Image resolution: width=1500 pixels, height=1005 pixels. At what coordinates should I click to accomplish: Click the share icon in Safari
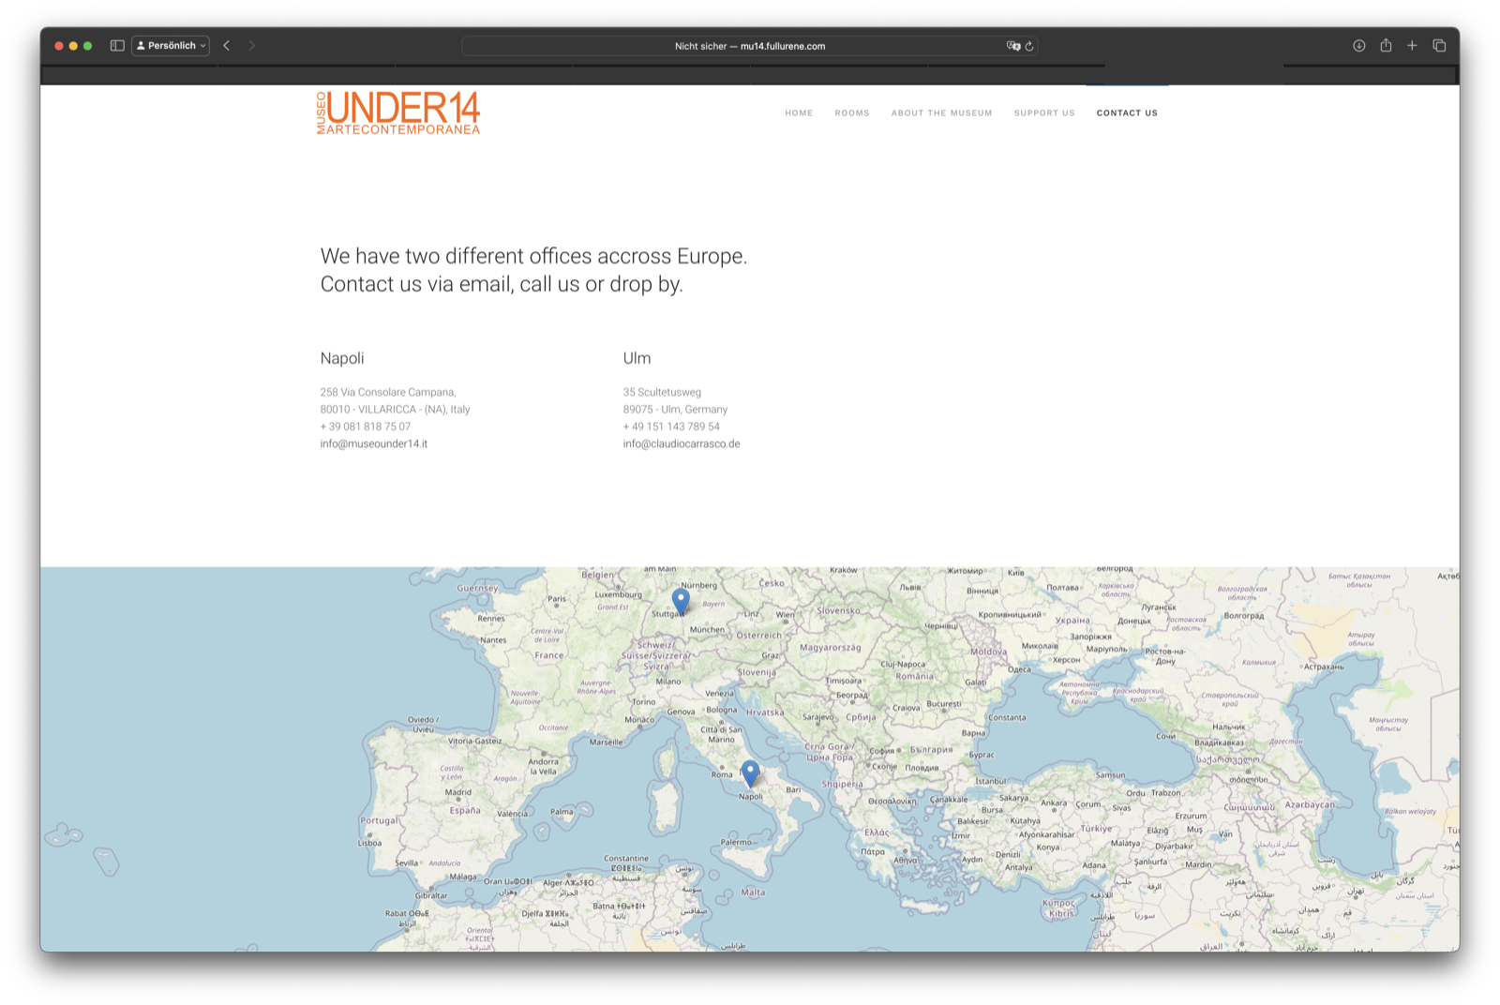[1386, 46]
